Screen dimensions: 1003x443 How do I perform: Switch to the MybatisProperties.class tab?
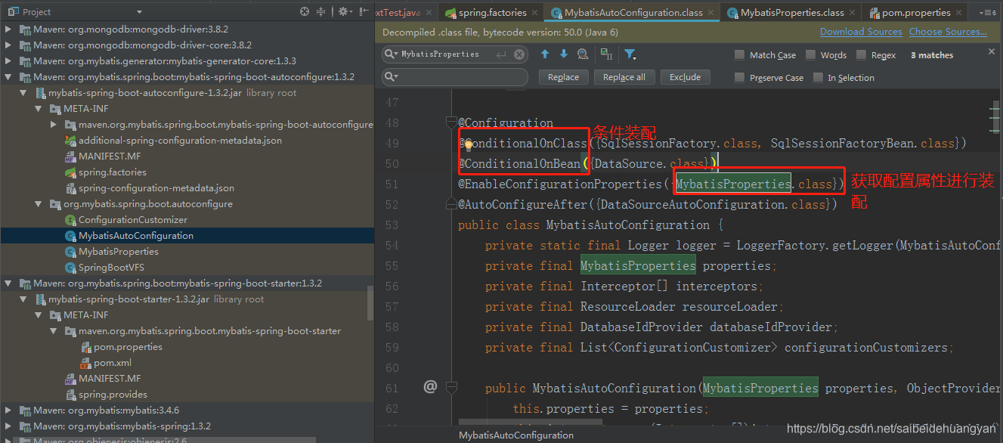click(792, 13)
